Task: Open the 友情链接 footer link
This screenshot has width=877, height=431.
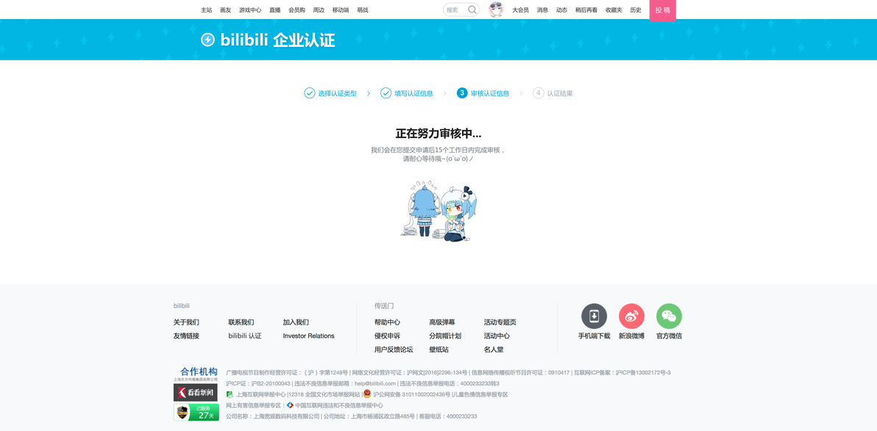Action: (186, 336)
